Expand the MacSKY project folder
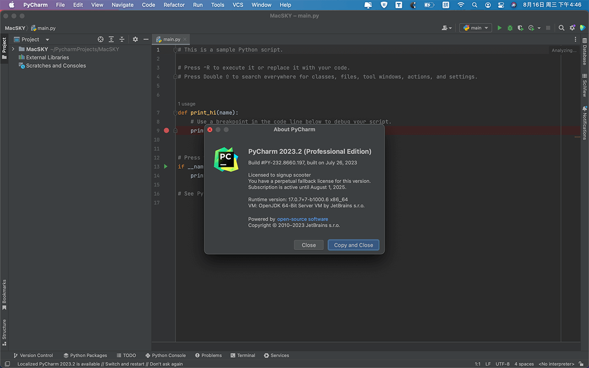 click(13, 49)
